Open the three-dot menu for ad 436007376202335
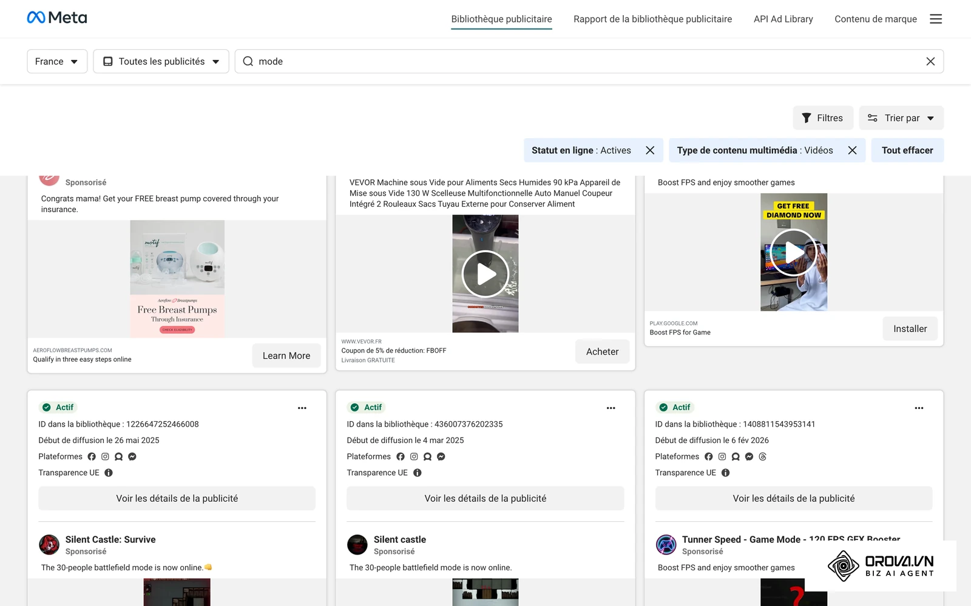Screen dimensions: 971x606 [611, 408]
